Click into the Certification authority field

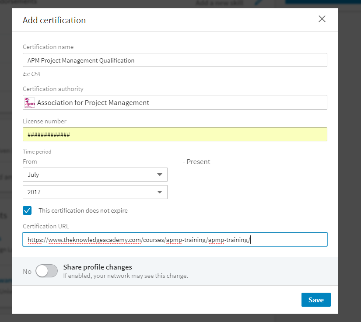click(175, 103)
